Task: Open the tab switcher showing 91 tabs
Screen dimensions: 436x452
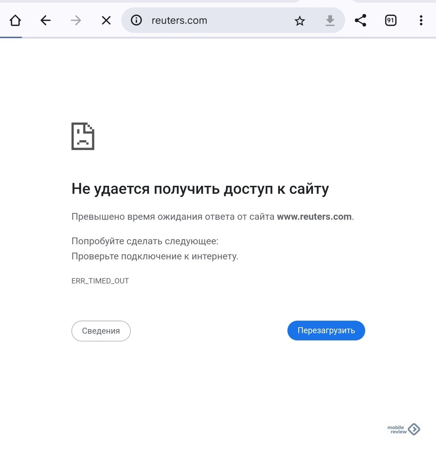Action: (x=391, y=20)
